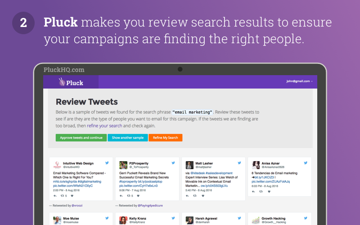
Task: Click Twitter bird icon on Anisa Aznar tweet
Action: (x=306, y=163)
